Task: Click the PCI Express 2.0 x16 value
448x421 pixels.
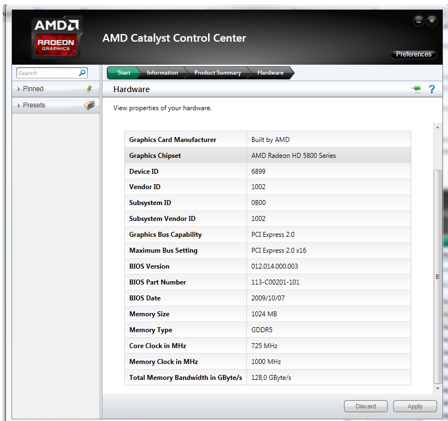Action: [x=279, y=251]
